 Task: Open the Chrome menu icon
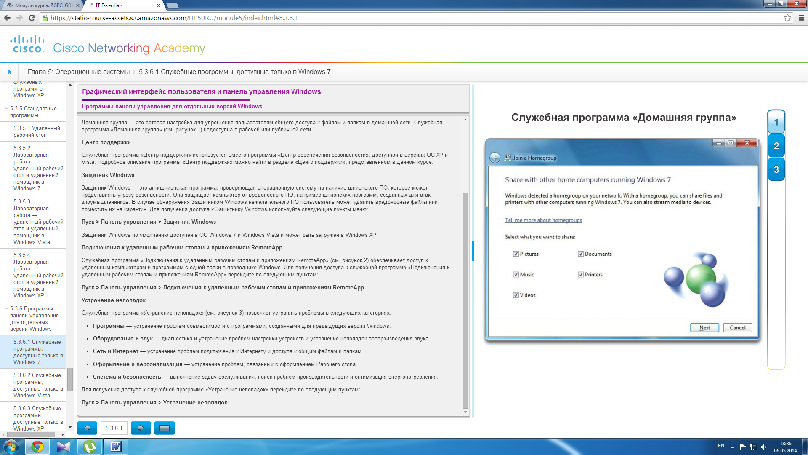coord(801,18)
